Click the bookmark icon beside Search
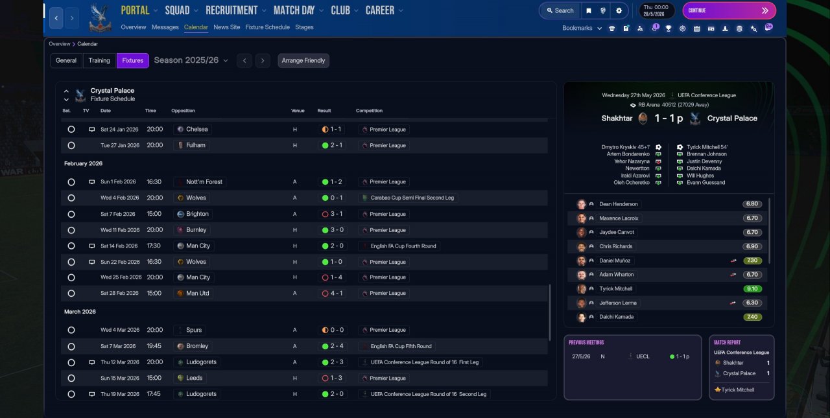The image size is (830, 418). point(589,10)
